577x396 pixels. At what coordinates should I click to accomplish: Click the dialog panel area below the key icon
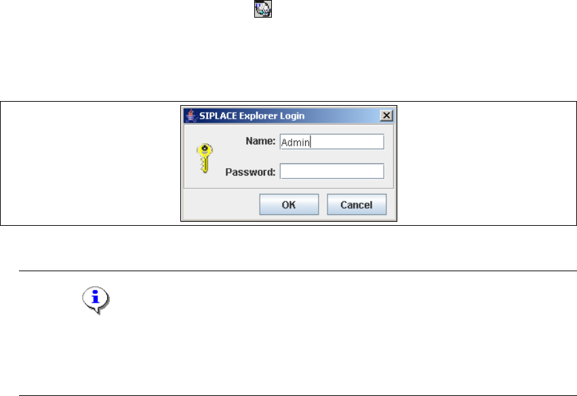(x=205, y=180)
